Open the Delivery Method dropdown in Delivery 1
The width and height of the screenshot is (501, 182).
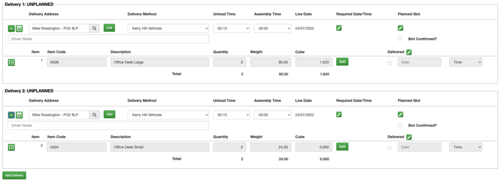click(x=168, y=28)
